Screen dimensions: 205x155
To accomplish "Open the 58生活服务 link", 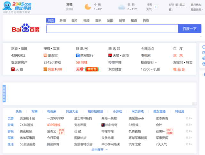I will click(x=28, y=144).
